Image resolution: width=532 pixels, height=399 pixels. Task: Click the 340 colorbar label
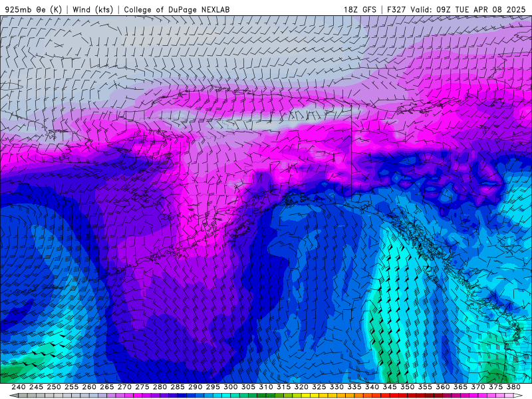tap(372, 387)
